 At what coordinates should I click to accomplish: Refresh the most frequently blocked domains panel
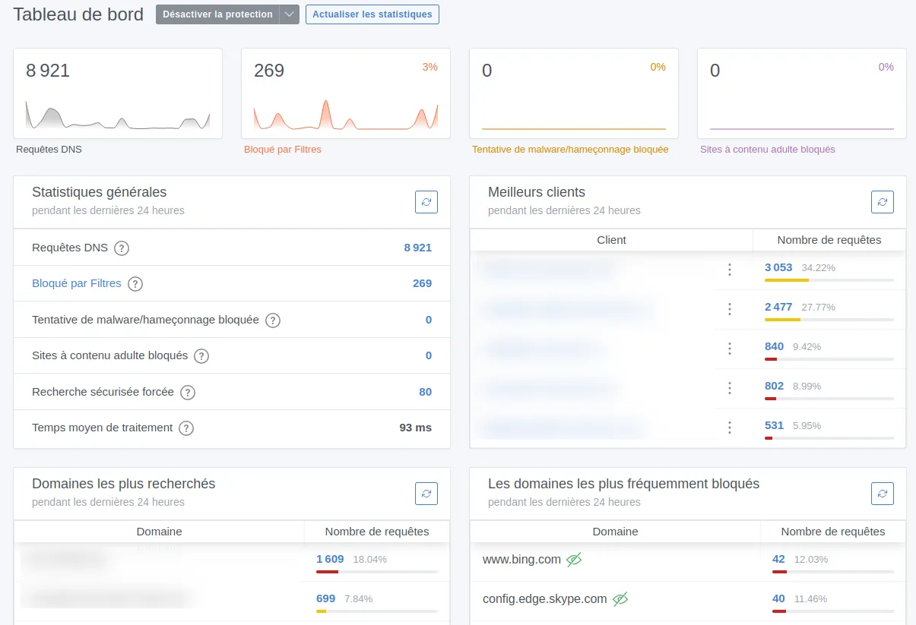pos(883,494)
